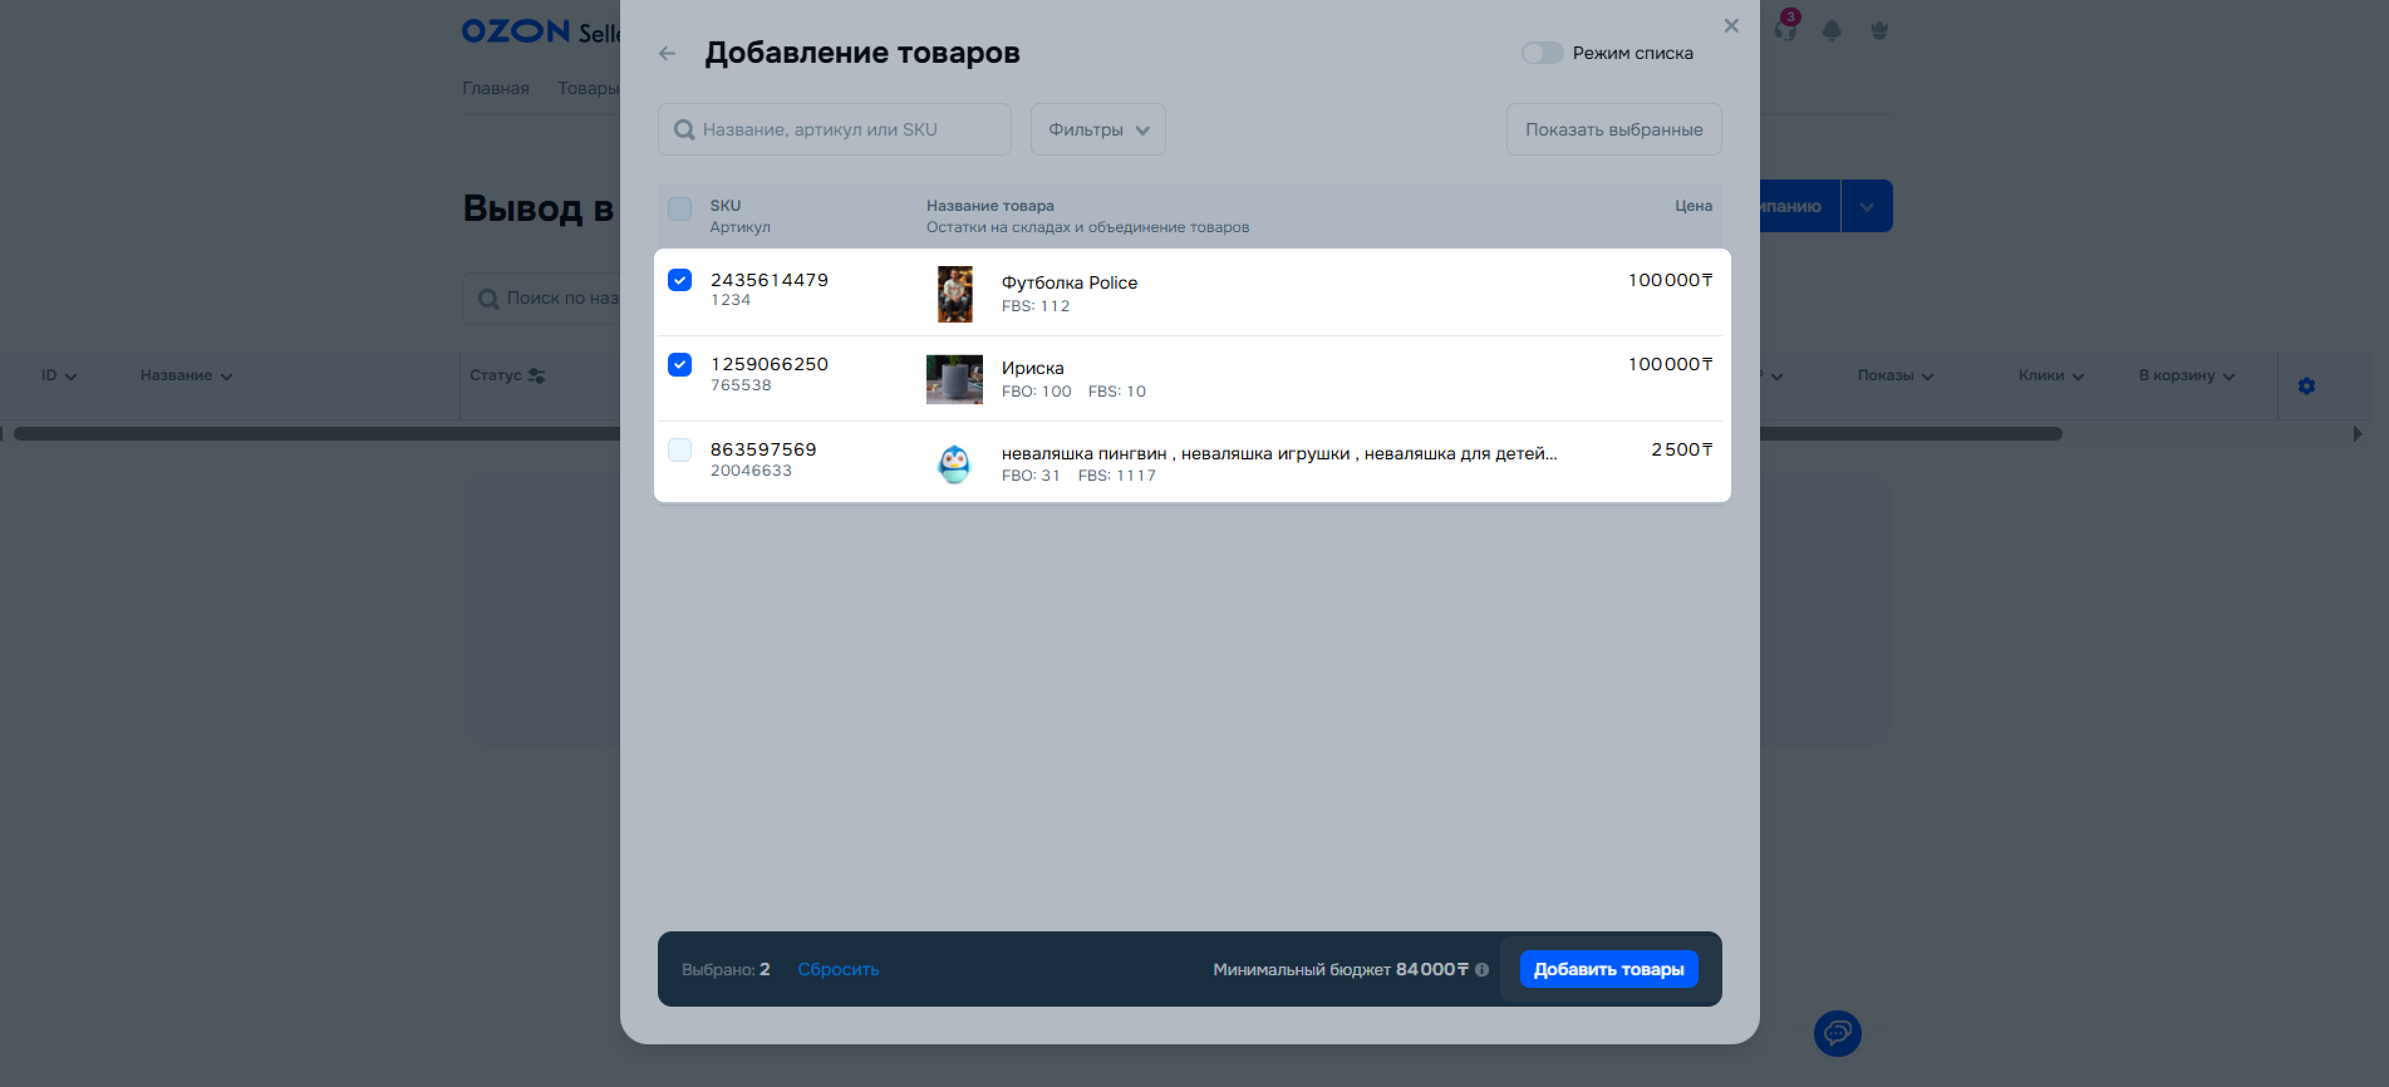The image size is (2389, 1087).
Task: Open the headset support icon with badge 3
Action: click(x=1785, y=29)
